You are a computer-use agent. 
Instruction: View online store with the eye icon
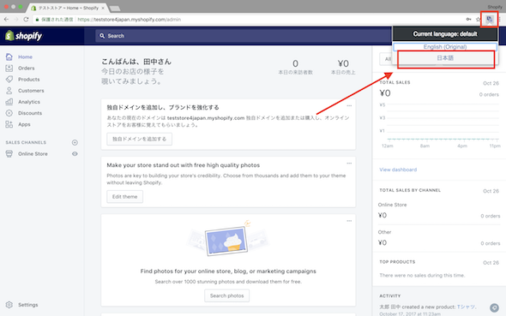pos(75,153)
